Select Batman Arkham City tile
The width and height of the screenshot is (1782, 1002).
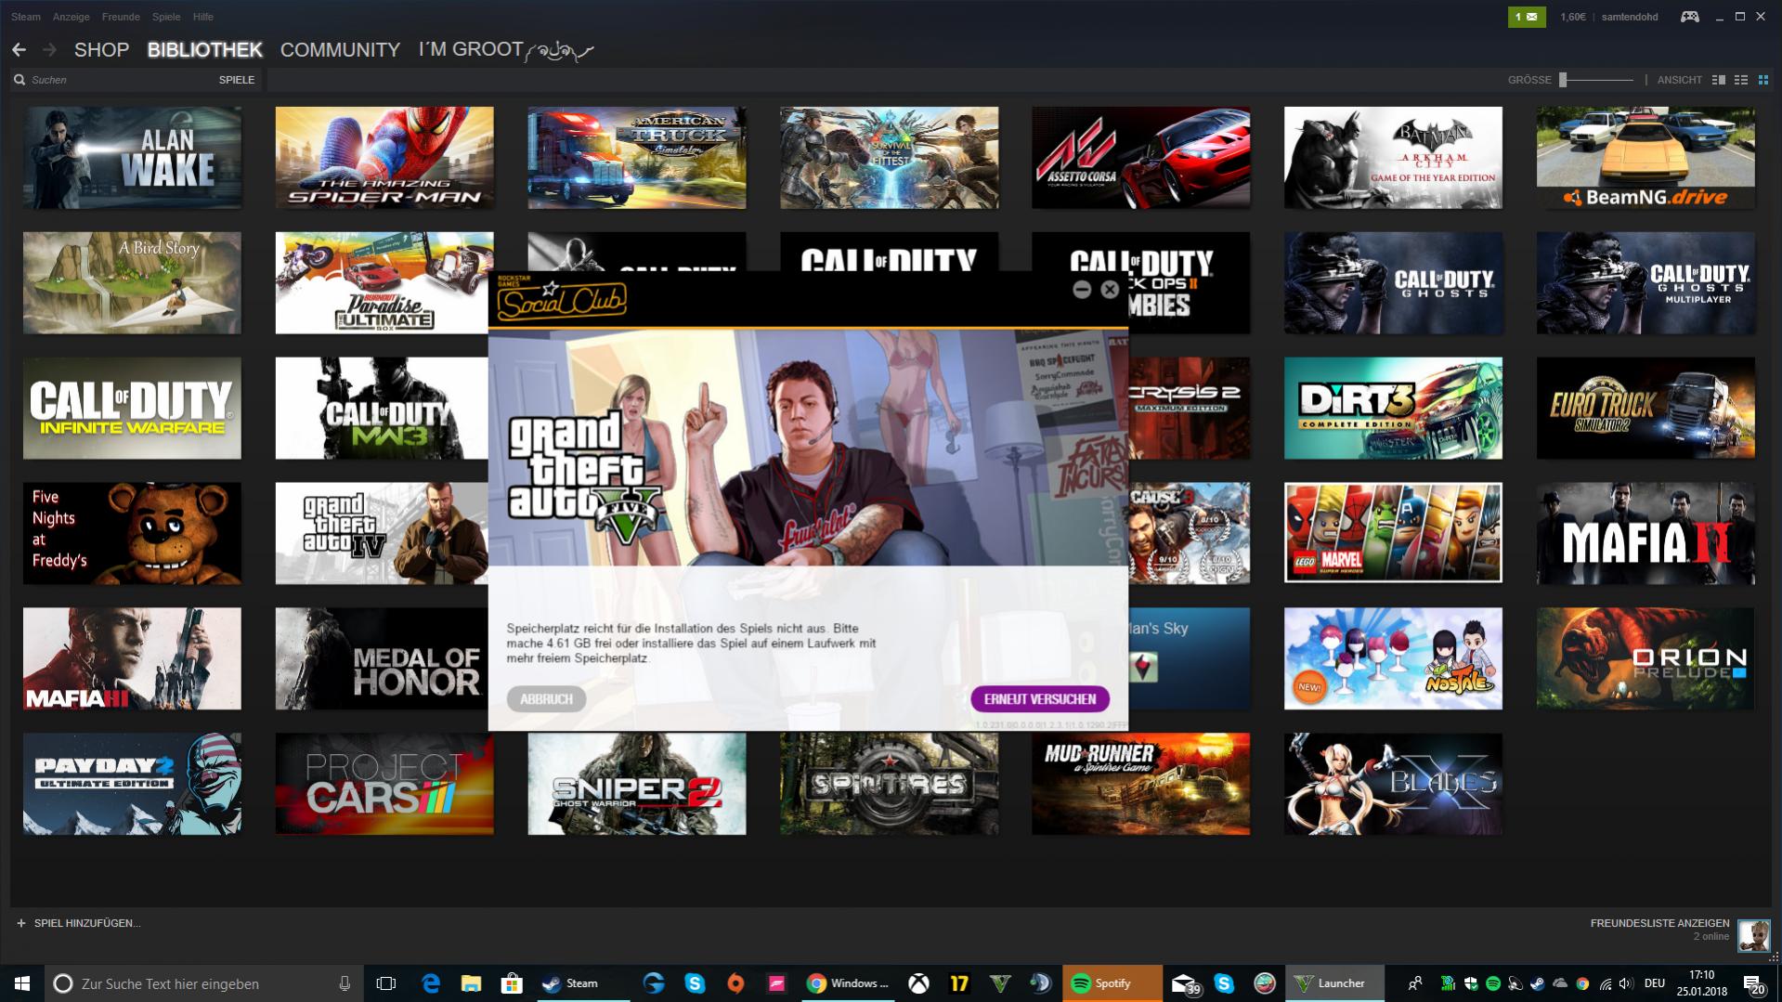(1393, 157)
